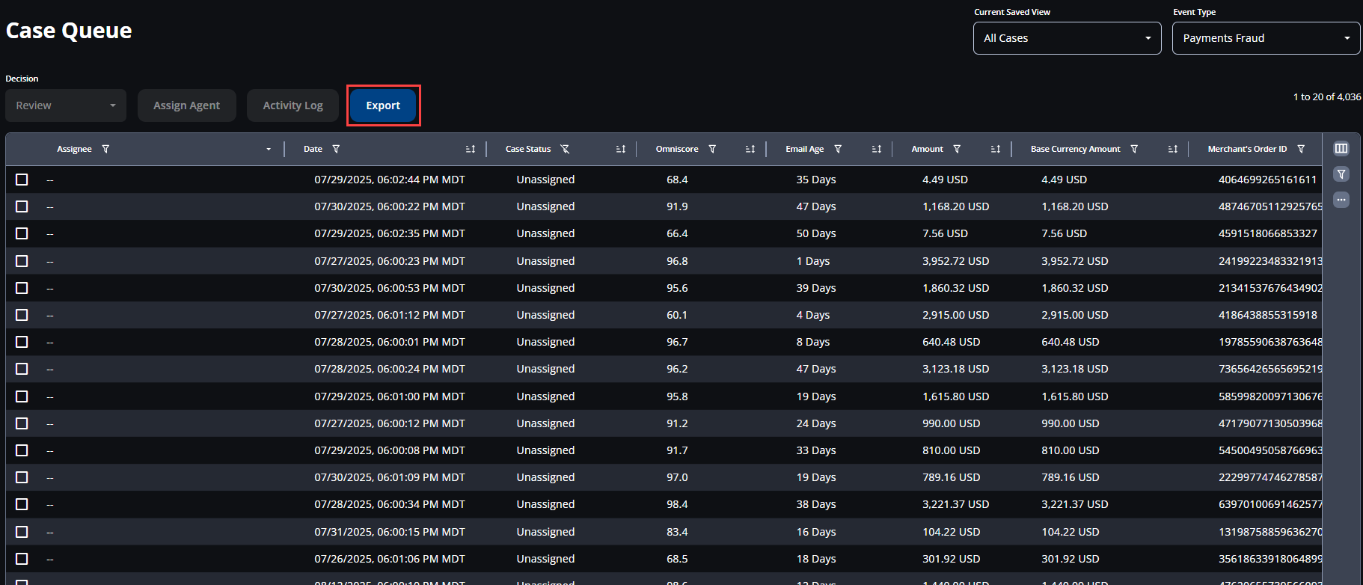The image size is (1363, 585).
Task: Click the '1 to 20 of 4,036' record count
Action: (x=1327, y=97)
